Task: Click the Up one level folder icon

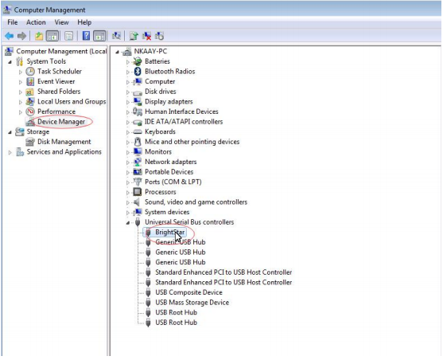Action: [x=39, y=36]
